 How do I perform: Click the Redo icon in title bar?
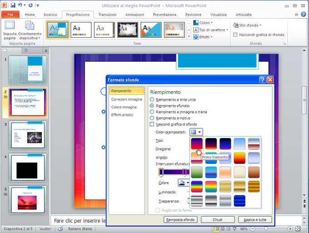(x=30, y=5)
